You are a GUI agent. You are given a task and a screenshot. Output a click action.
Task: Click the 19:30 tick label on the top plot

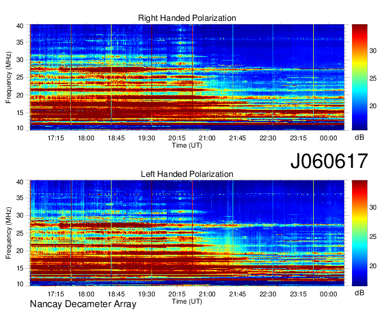146,138
